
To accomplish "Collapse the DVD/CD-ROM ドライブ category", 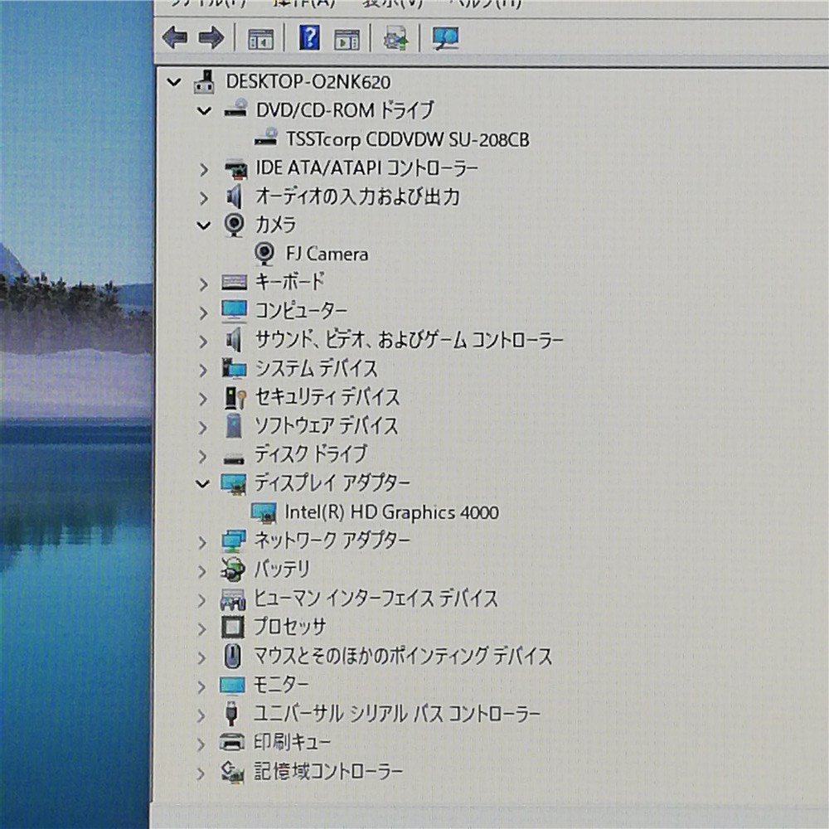I will click(x=203, y=109).
